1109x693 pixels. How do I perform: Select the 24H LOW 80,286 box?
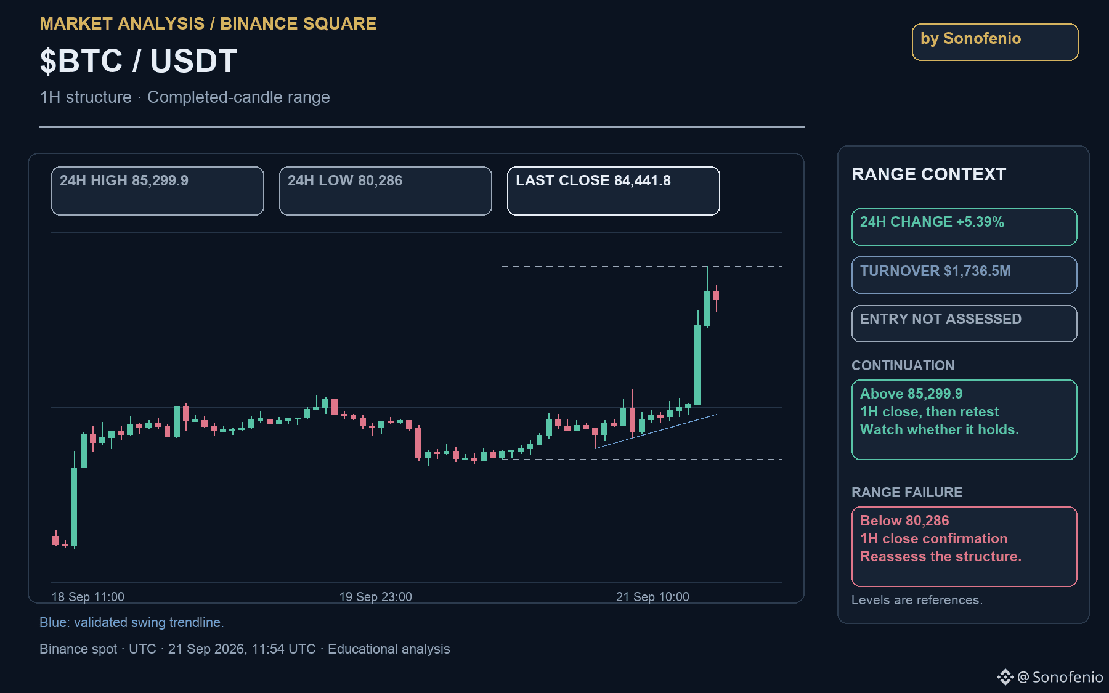pyautogui.click(x=386, y=191)
